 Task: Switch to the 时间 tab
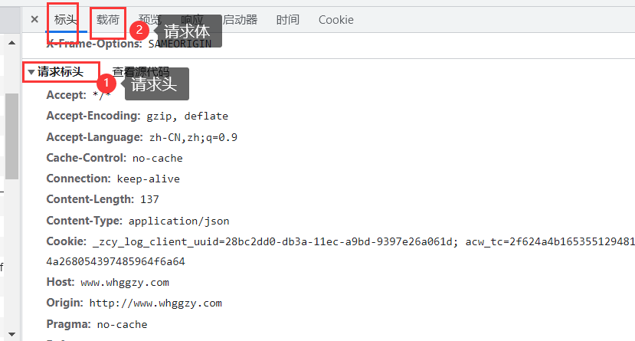coord(287,20)
